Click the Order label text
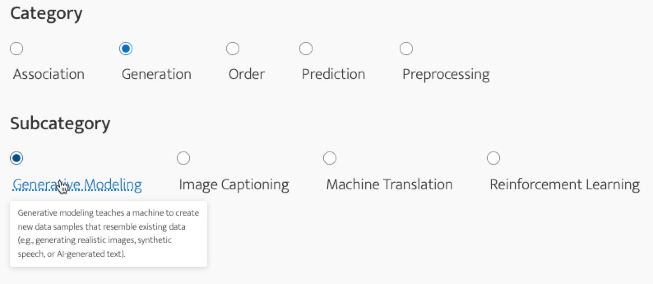 (246, 74)
